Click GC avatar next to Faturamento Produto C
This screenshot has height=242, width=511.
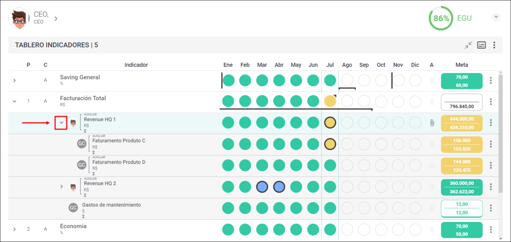coord(82,143)
